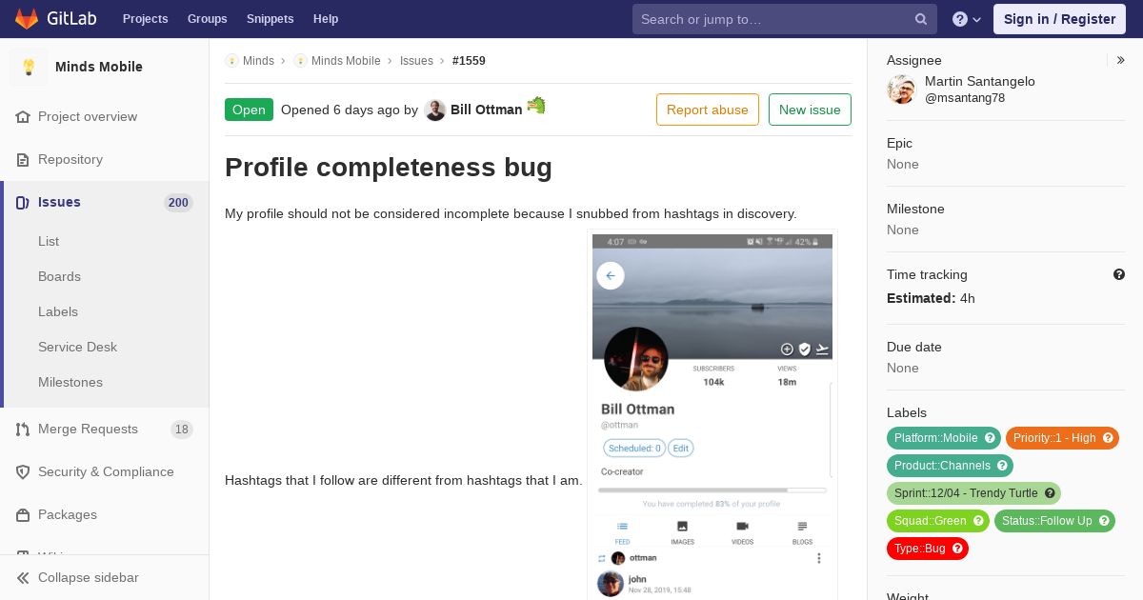Click the Sprint::12/04 - Trendy Turtle label

click(973, 493)
